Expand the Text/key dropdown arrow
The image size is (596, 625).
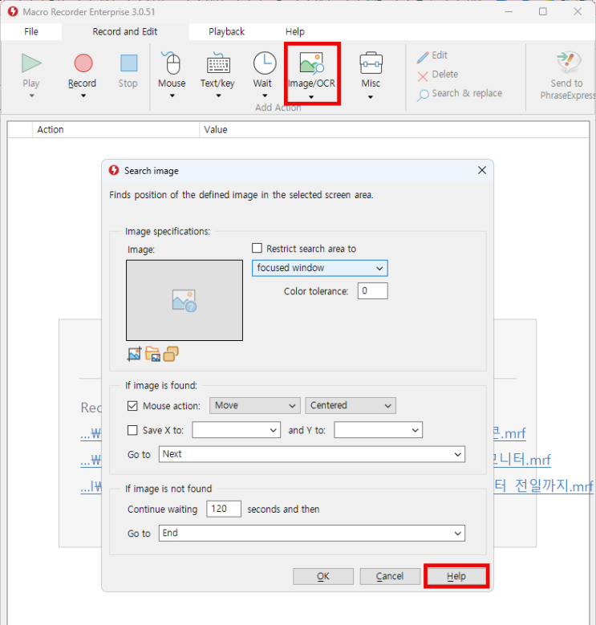[x=218, y=95]
